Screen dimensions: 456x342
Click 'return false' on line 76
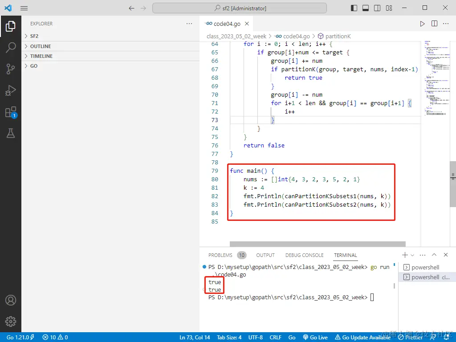coord(264,146)
